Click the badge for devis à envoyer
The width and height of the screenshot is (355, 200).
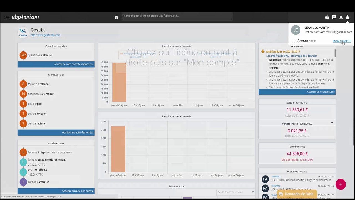point(23,114)
